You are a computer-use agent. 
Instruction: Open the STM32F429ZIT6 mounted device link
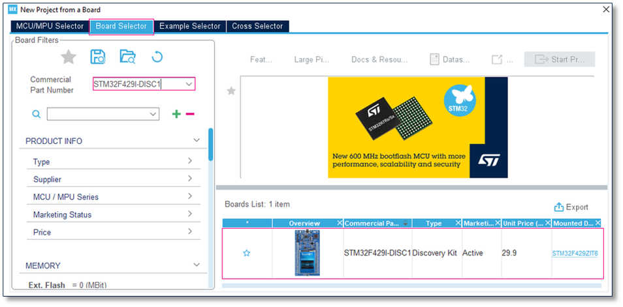[575, 254]
